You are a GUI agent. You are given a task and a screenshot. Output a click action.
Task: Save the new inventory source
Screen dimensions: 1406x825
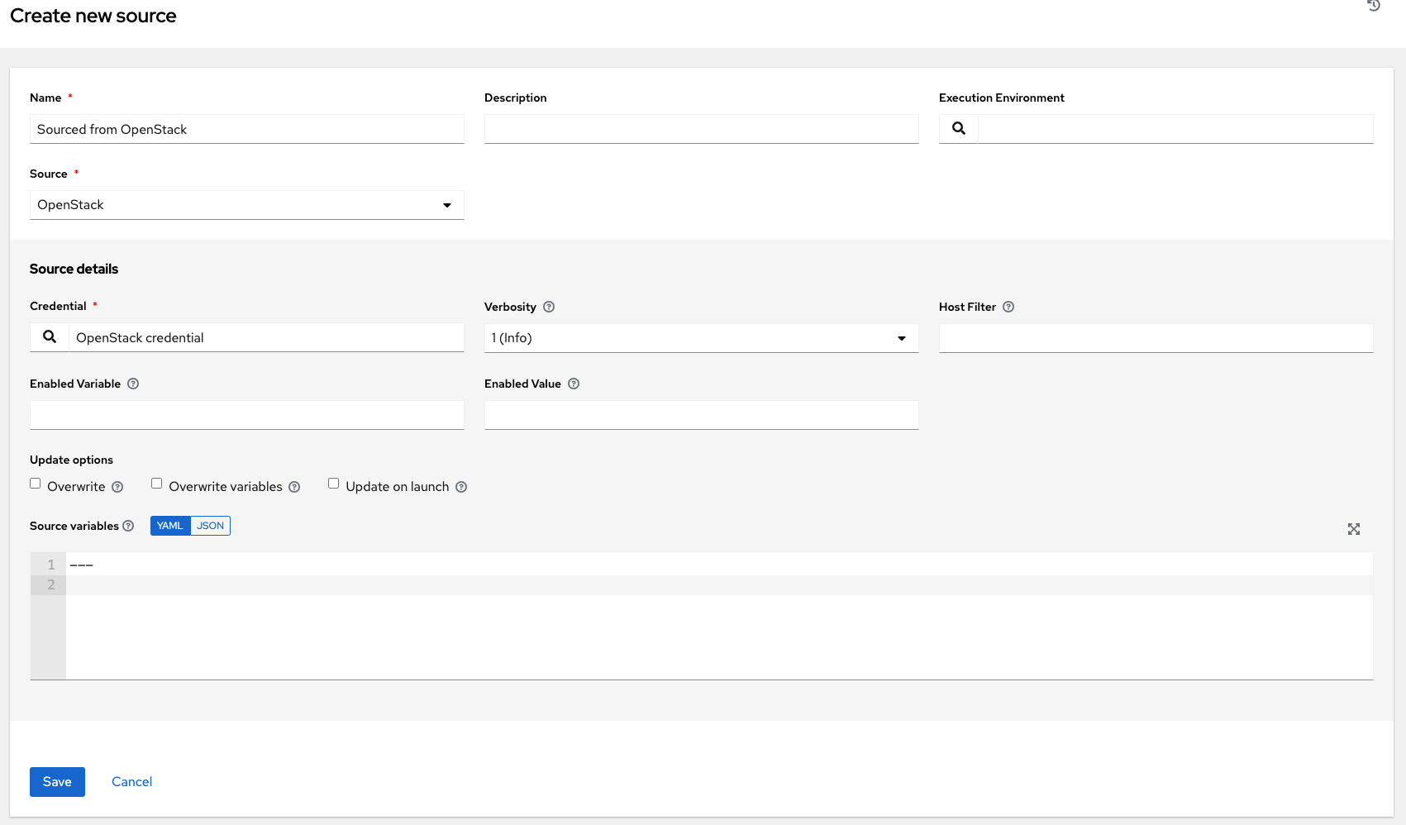57,781
